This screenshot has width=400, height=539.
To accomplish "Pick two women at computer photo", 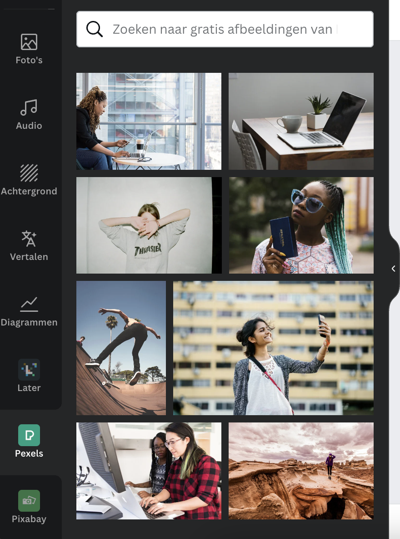I will click(149, 471).
